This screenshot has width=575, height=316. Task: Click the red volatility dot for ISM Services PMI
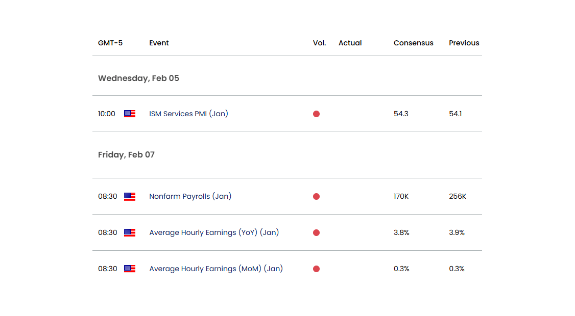coord(317,114)
